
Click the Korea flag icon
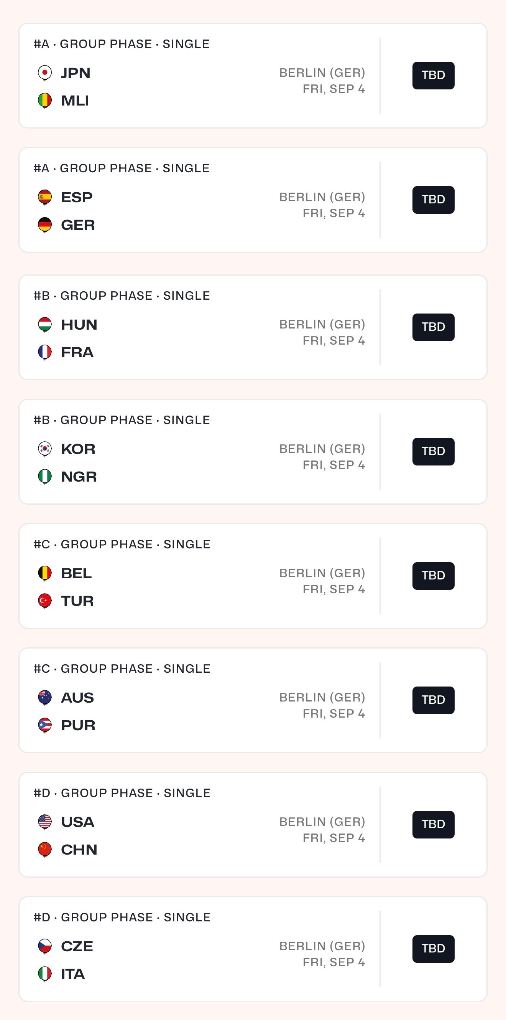(x=45, y=449)
